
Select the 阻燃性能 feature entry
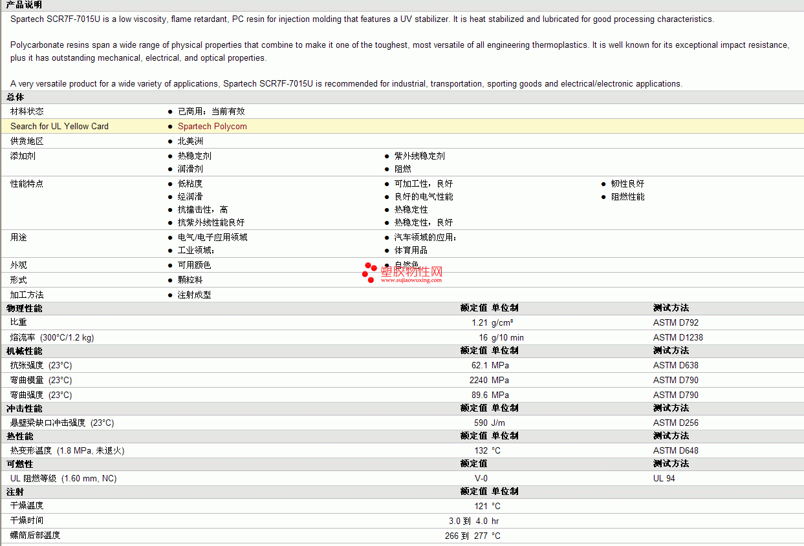pos(627,197)
